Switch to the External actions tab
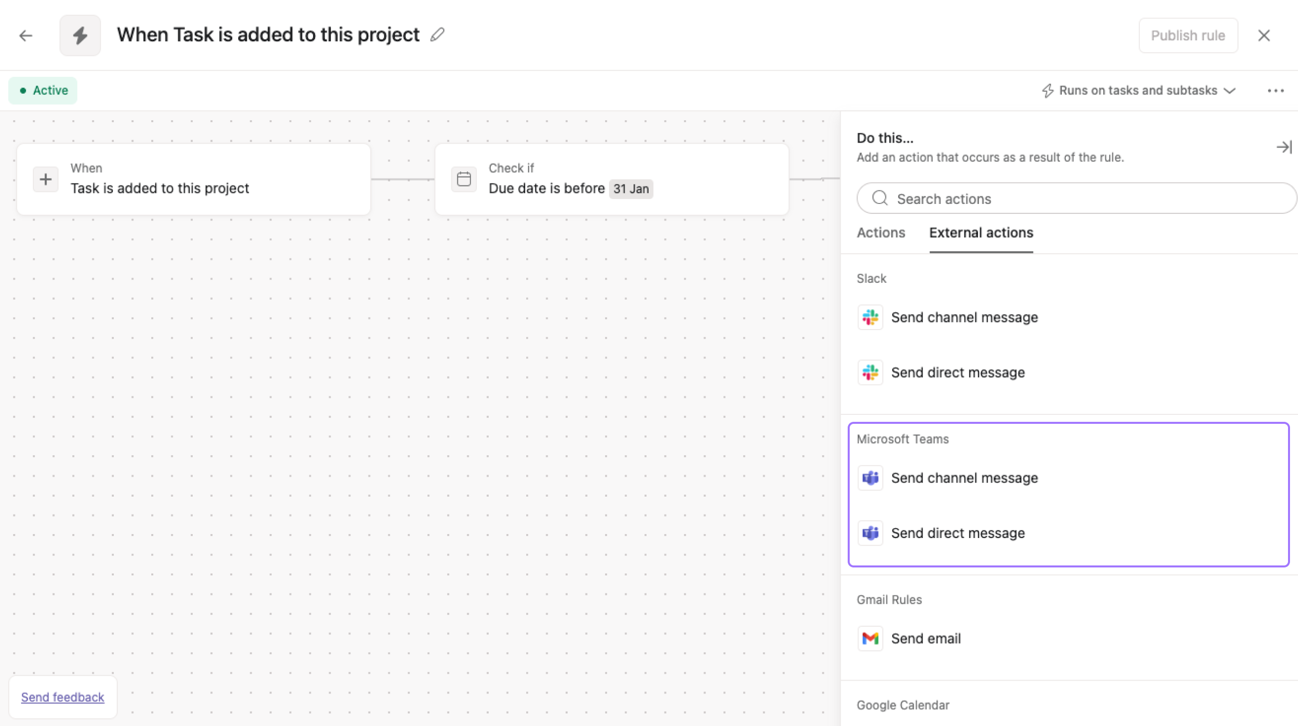 [x=980, y=232]
